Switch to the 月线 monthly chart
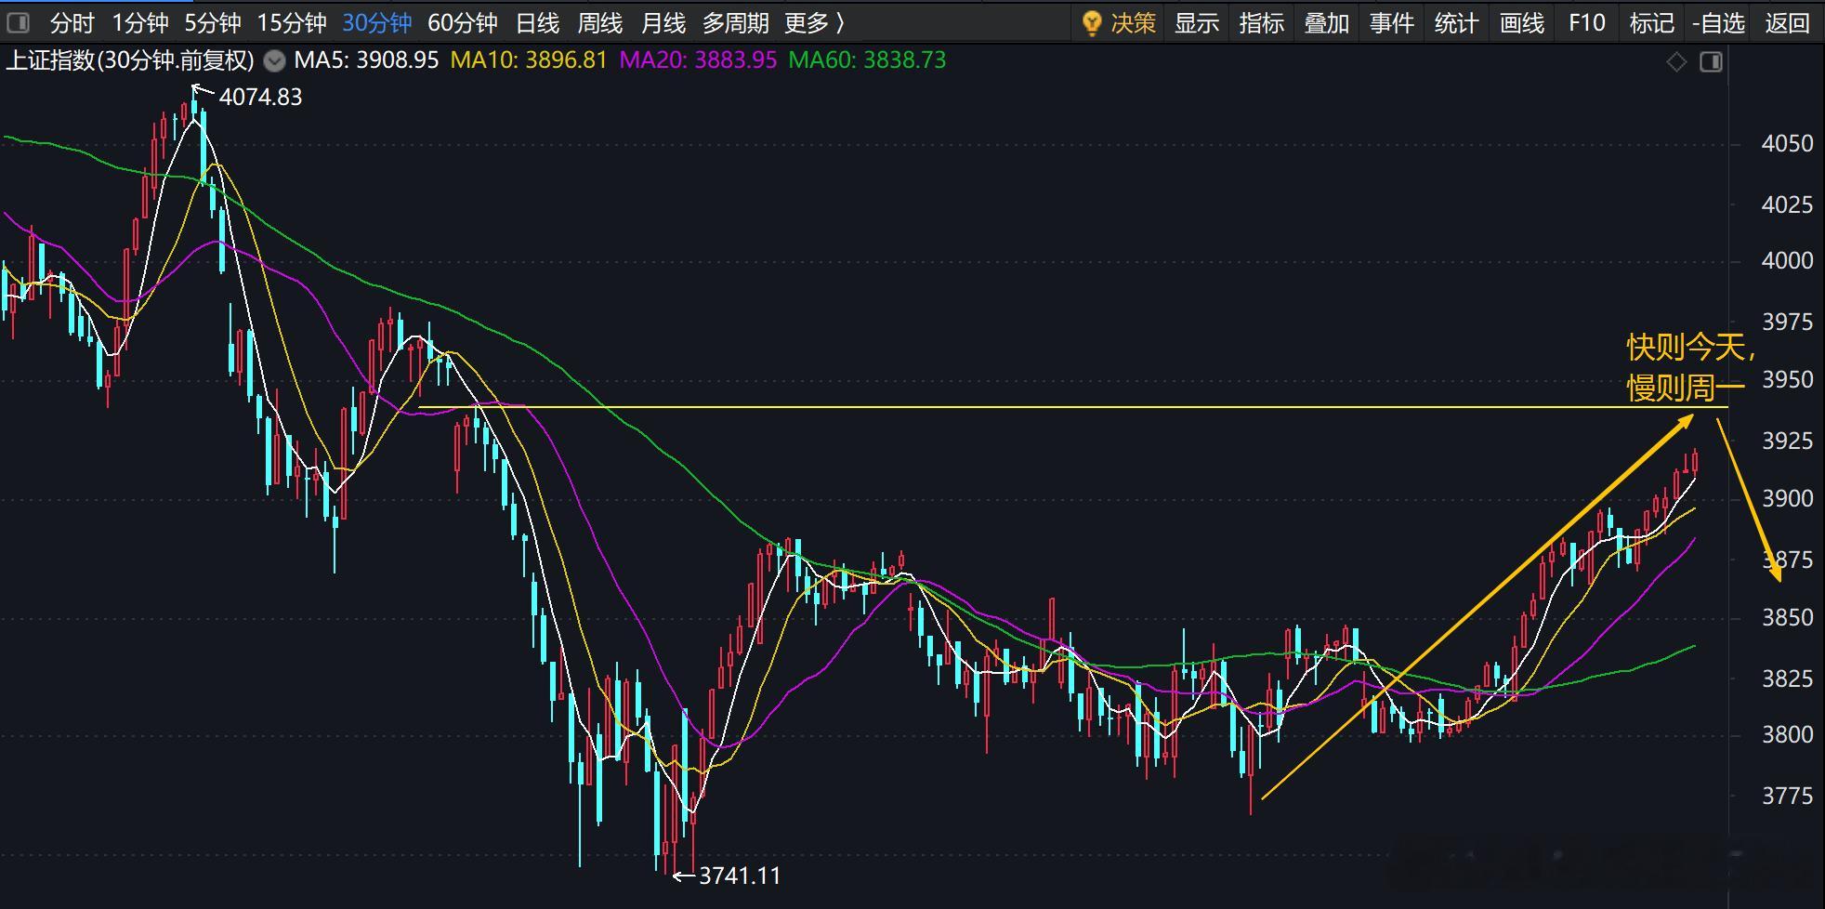The height and width of the screenshot is (909, 1825). tap(663, 22)
